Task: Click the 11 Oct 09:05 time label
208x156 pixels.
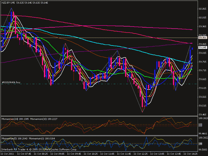Action: [58, 154]
